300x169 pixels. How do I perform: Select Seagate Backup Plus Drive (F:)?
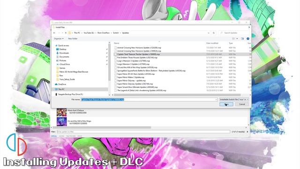[x=70, y=94]
